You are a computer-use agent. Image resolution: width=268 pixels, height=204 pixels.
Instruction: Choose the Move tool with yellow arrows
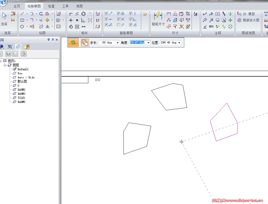47,20
